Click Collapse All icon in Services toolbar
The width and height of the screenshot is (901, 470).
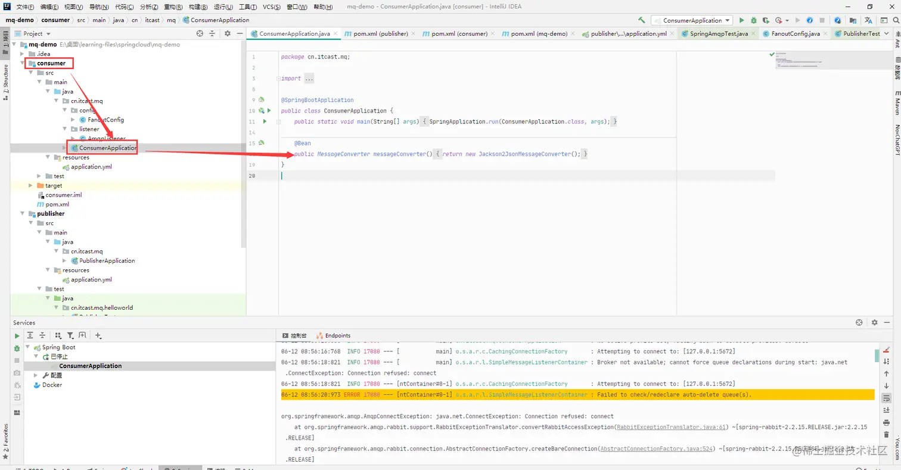[42, 335]
